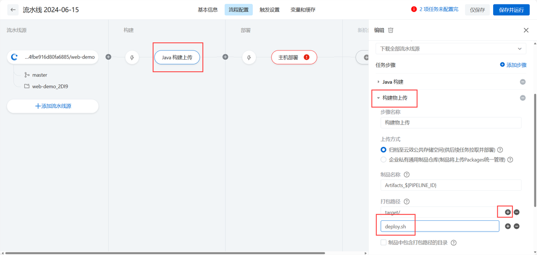Click the 添加步骤 link
The width and height of the screenshot is (537, 255).
pos(513,64)
